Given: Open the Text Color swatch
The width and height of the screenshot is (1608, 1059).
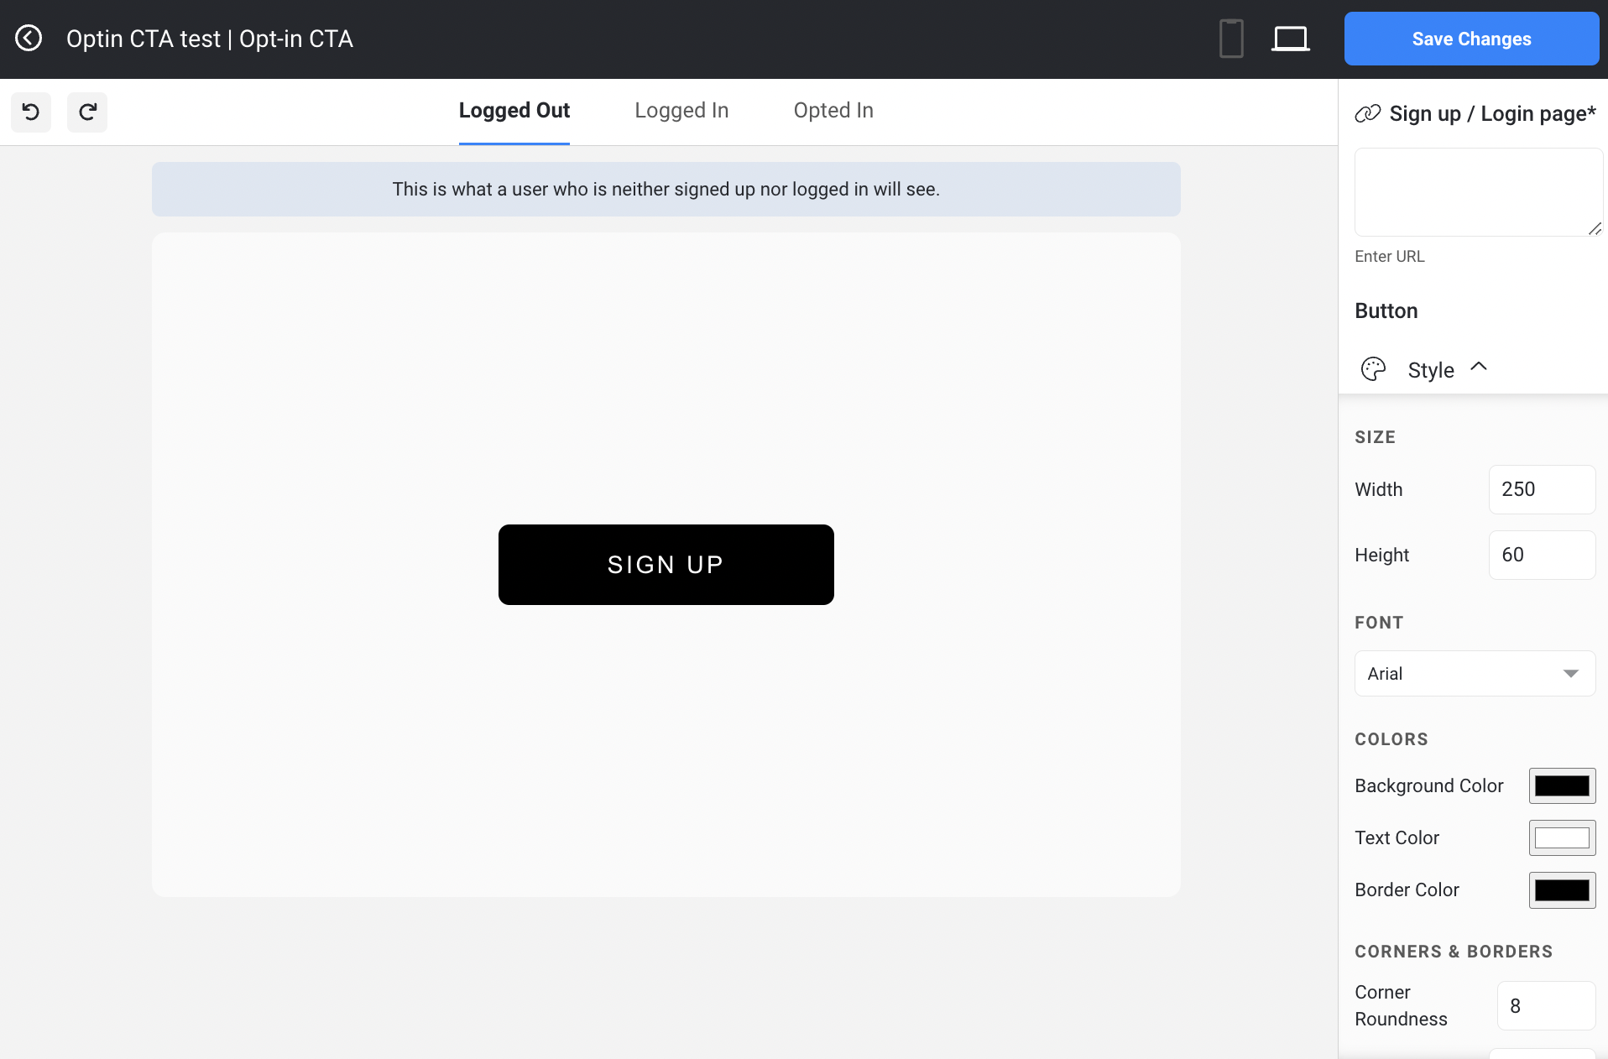Looking at the screenshot, I should (1562, 837).
